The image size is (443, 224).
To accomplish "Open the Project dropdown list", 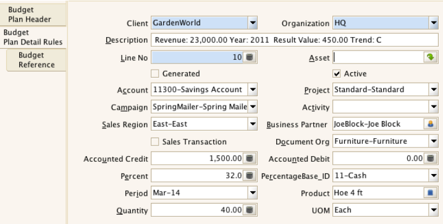I will tap(434, 89).
